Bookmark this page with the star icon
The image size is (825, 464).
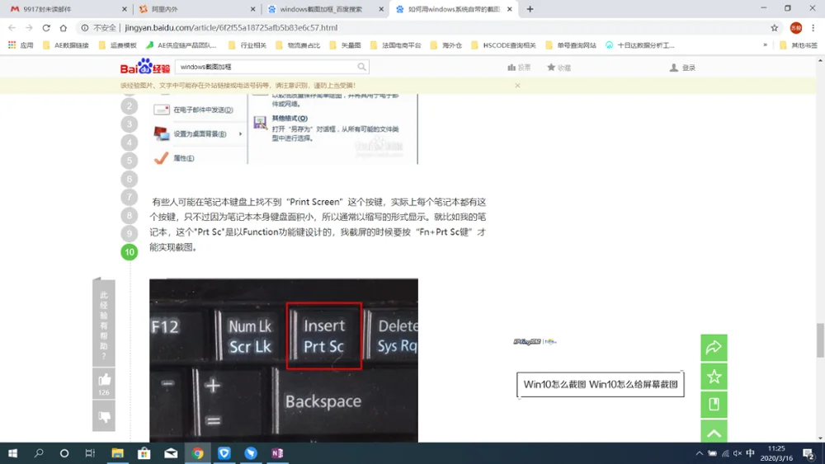[x=774, y=28]
